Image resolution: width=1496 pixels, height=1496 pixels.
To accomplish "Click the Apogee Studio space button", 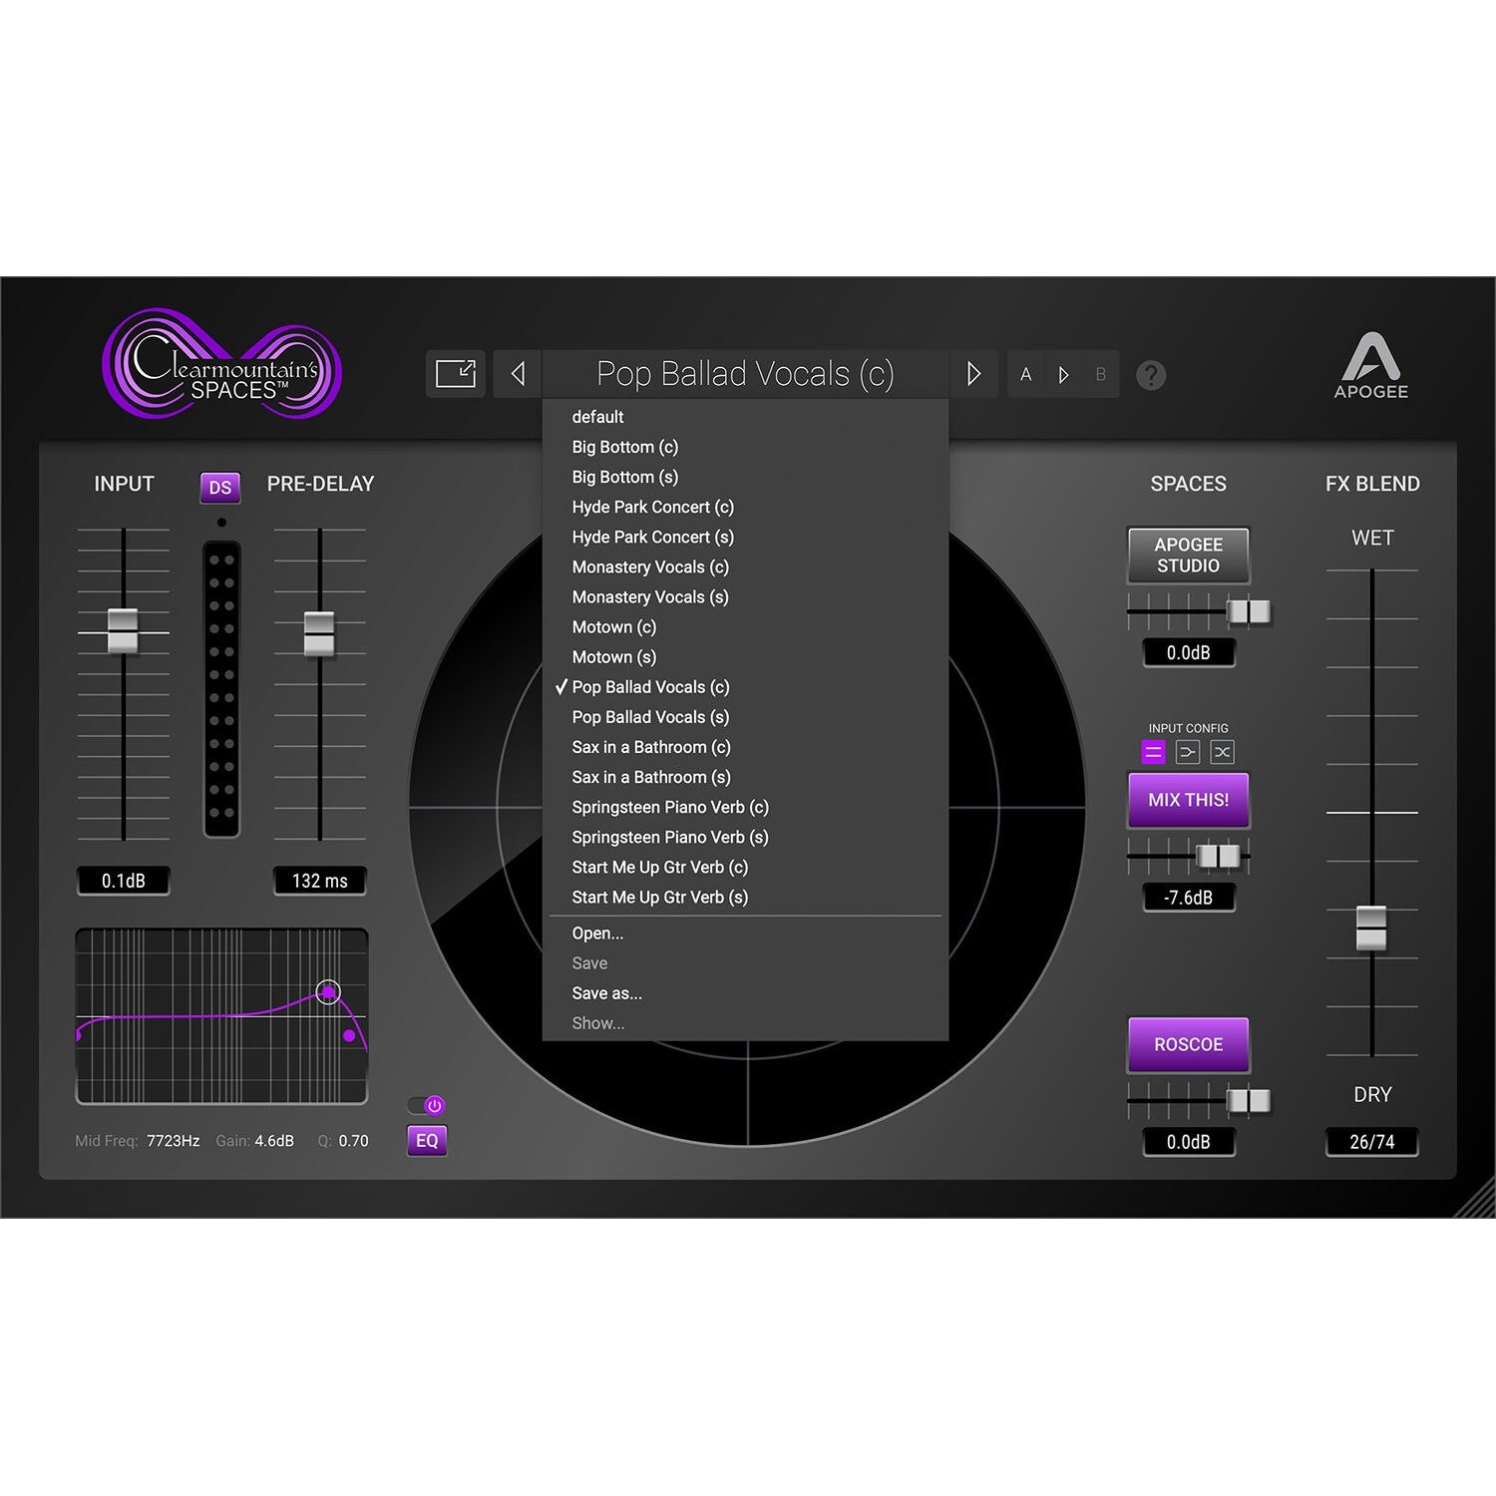I will coord(1188,556).
